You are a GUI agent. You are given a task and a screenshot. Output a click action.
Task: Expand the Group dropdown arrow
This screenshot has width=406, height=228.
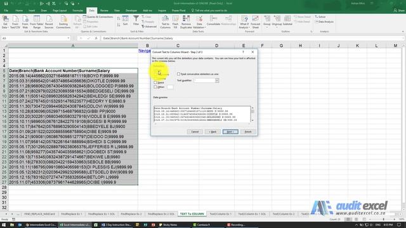coord(267,27)
